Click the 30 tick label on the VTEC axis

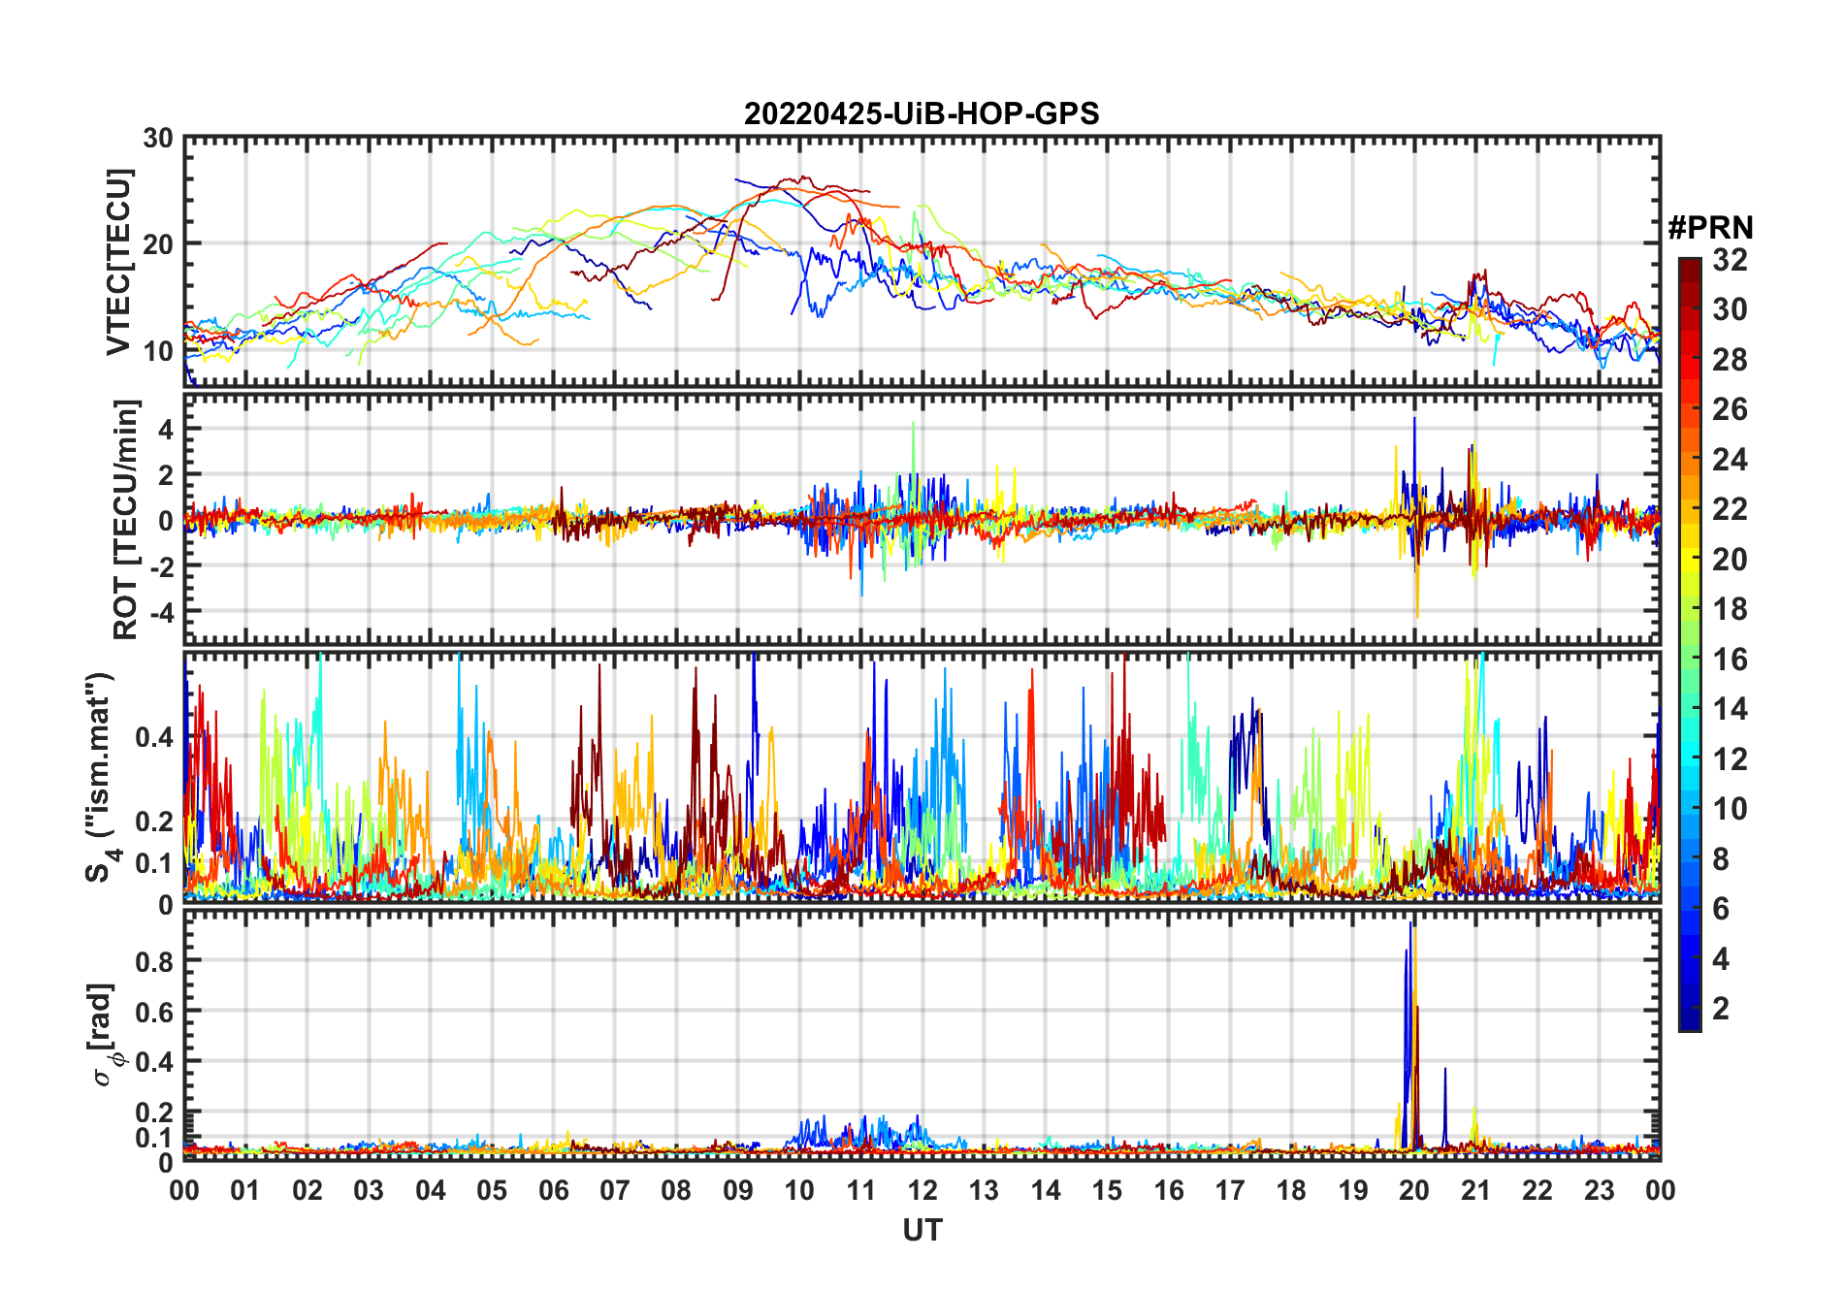click(158, 139)
